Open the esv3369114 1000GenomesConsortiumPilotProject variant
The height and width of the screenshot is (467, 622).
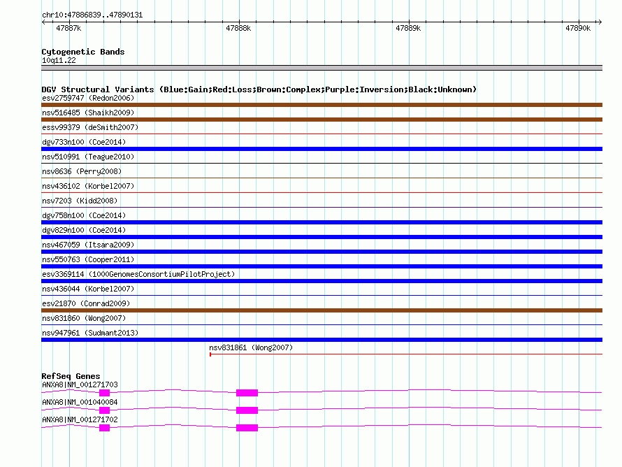(138, 274)
